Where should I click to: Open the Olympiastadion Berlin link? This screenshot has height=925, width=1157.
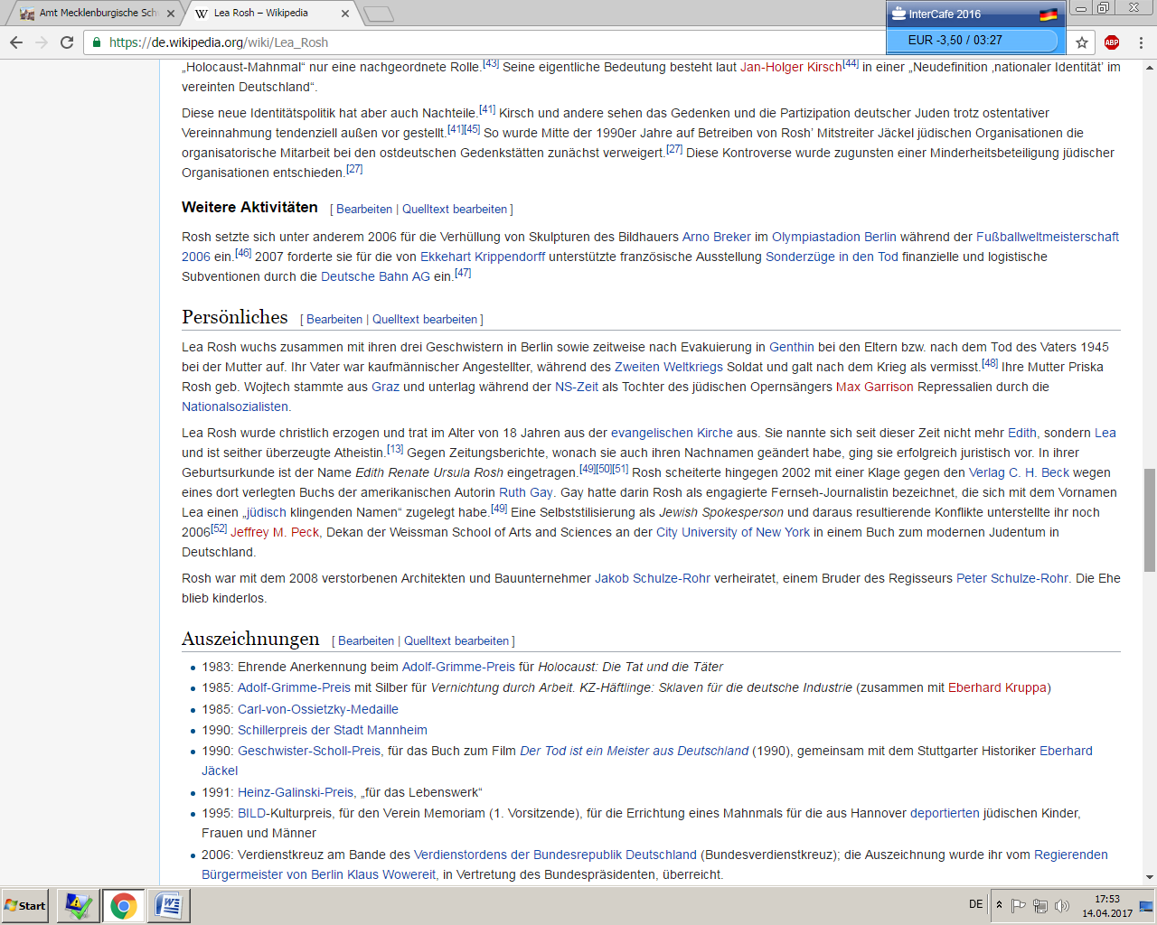coord(834,238)
